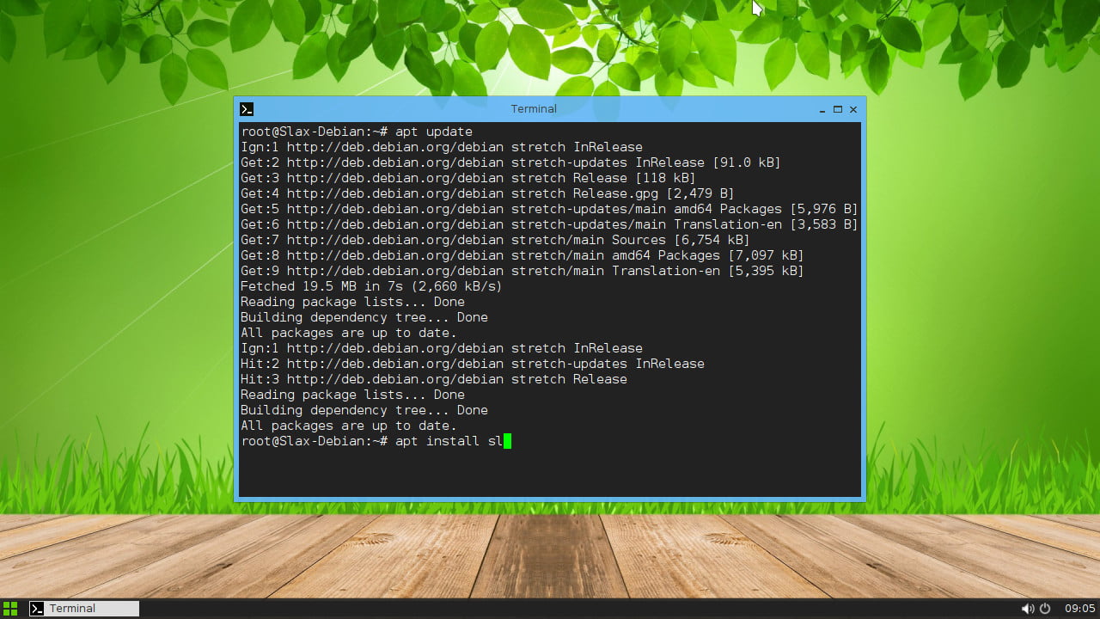Open the volume control in the system tray
This screenshot has height=619, width=1100.
pos(1027,609)
